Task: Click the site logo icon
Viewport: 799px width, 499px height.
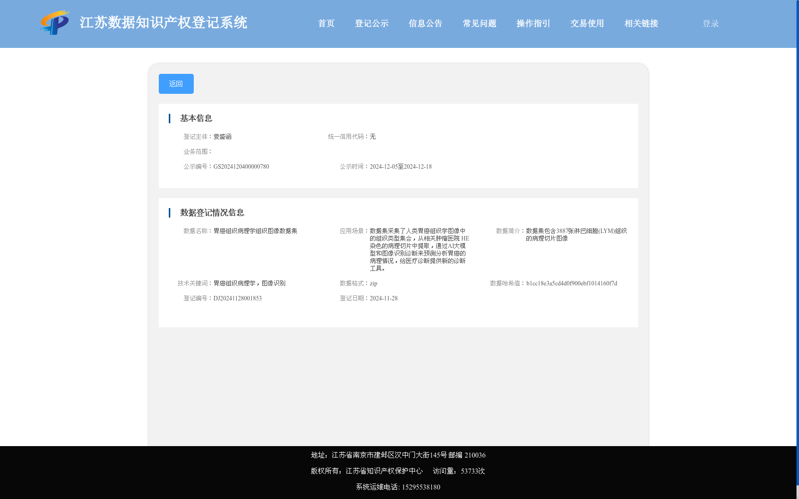Action: (54, 22)
